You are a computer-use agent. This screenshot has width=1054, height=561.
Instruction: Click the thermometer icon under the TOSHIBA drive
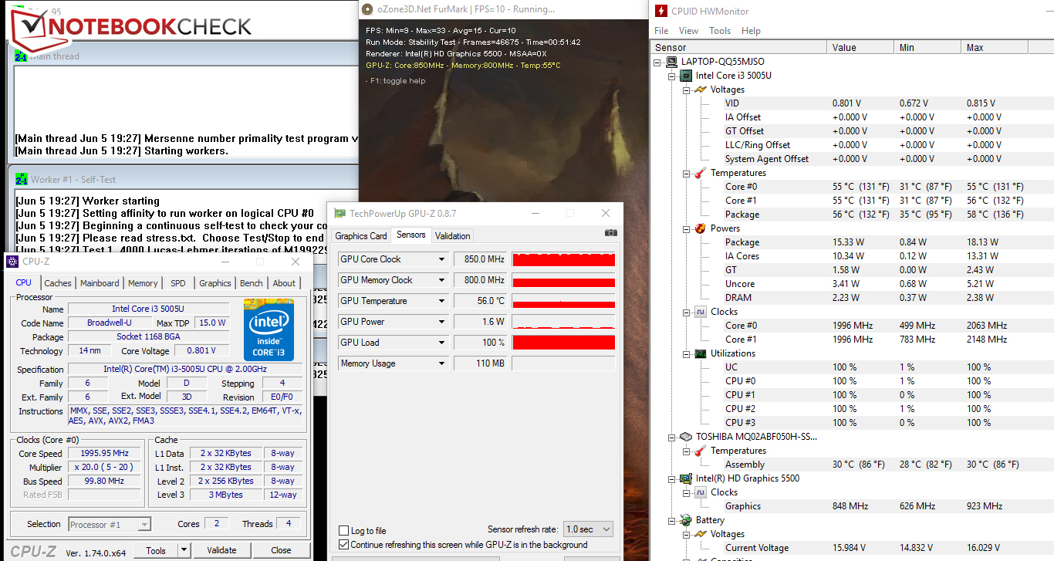(701, 451)
